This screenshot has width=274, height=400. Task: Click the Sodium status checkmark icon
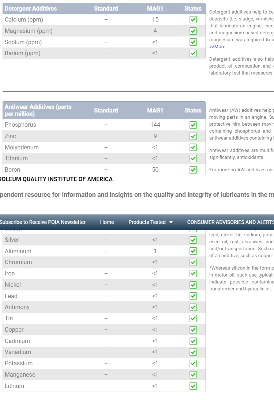tap(193, 42)
